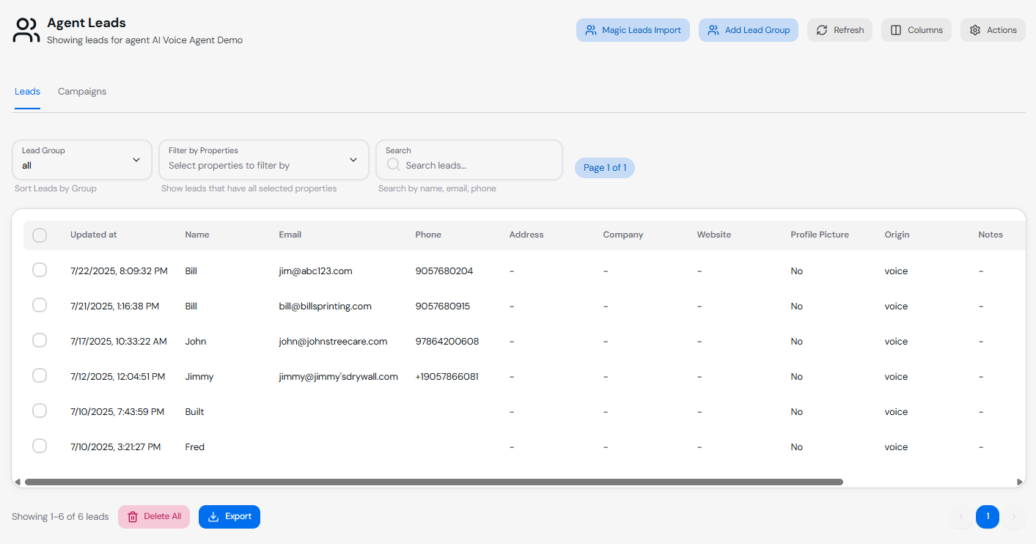Switch to the Campaigns tab

tap(82, 92)
